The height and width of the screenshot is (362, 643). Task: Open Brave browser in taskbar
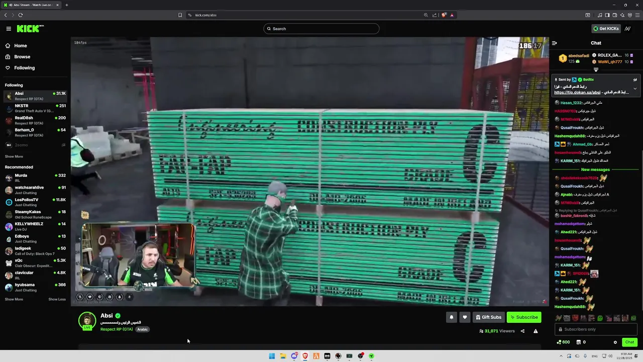point(305,356)
